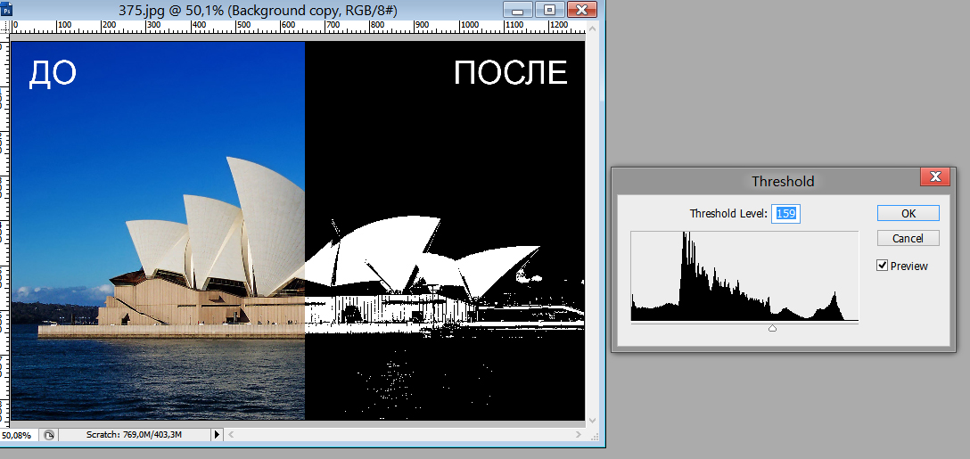Confirm threshold with OK
Viewport: 970px width, 459px height.
coord(908,213)
